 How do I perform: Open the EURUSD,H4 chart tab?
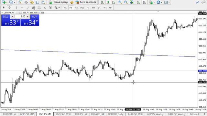[x=9, y=114]
